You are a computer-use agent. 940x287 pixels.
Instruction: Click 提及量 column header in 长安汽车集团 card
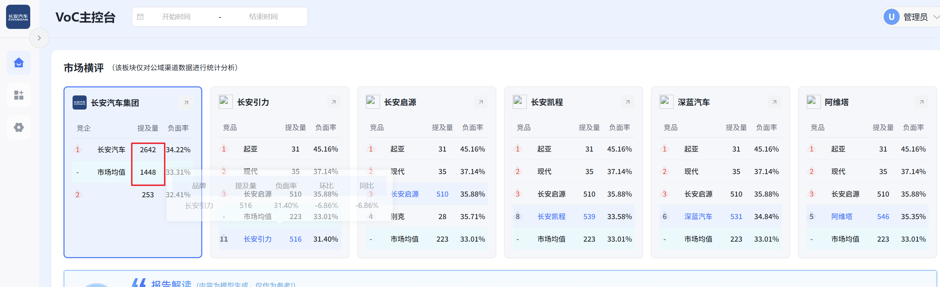(148, 128)
